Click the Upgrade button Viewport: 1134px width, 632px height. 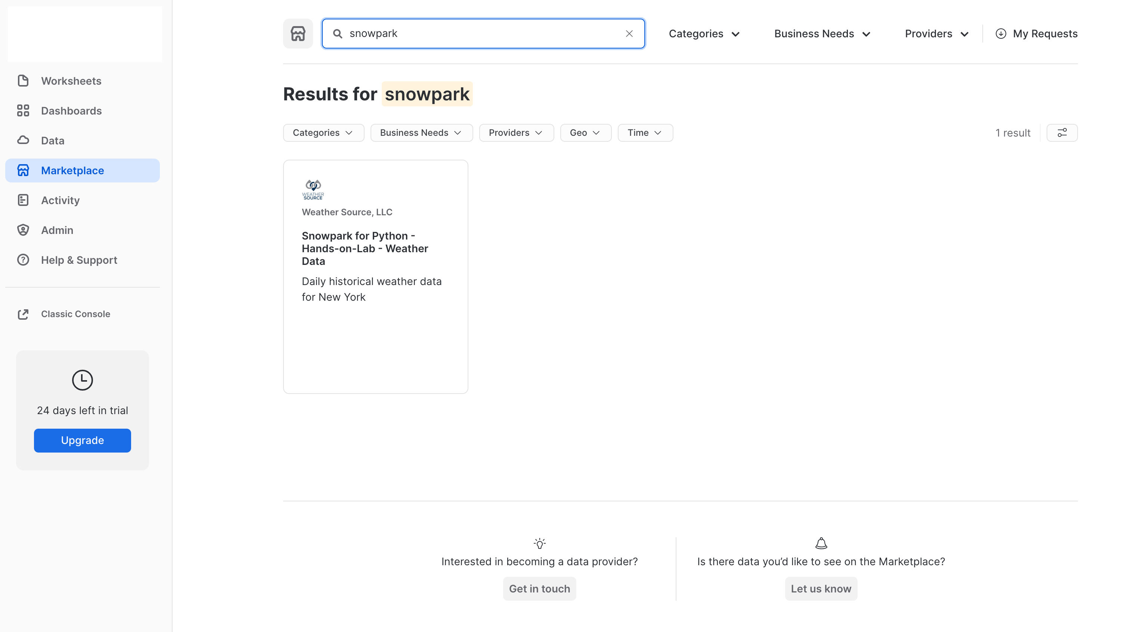[82, 440]
